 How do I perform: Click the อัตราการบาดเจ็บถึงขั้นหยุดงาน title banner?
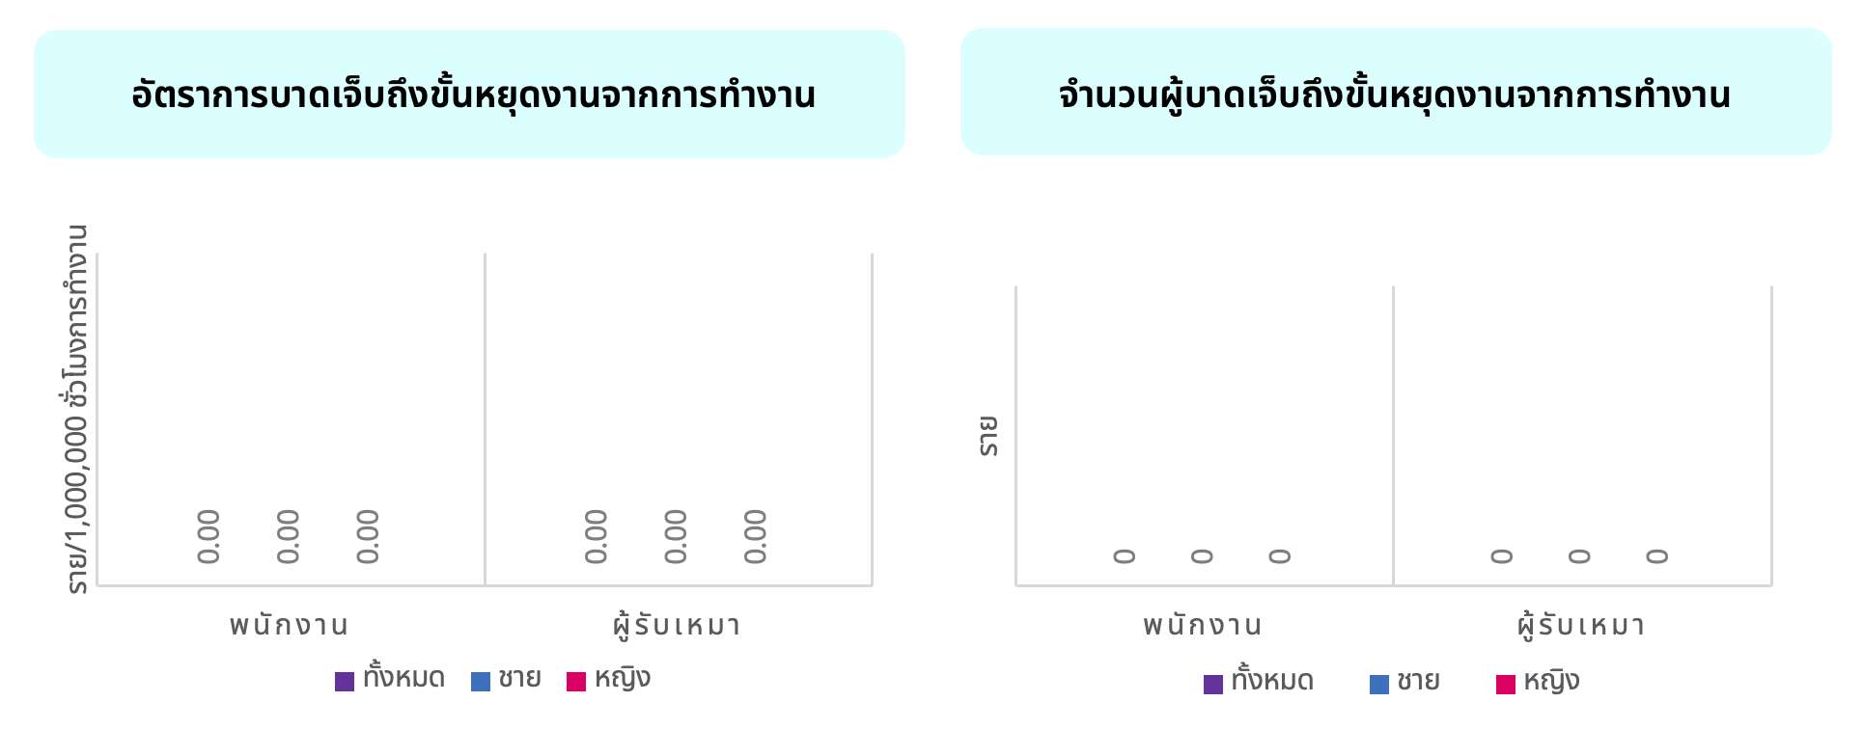tap(470, 94)
